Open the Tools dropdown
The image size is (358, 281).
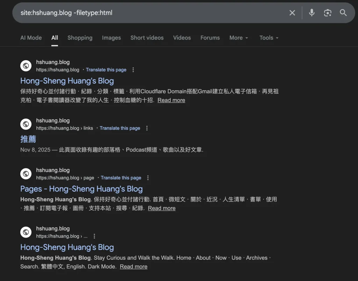pos(269,38)
